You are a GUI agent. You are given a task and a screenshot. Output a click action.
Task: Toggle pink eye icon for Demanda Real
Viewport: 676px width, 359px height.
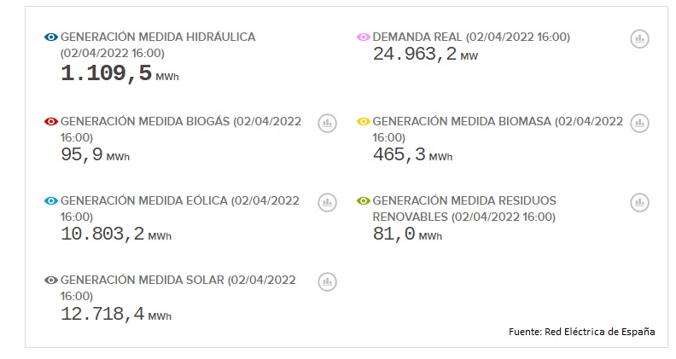tap(363, 37)
